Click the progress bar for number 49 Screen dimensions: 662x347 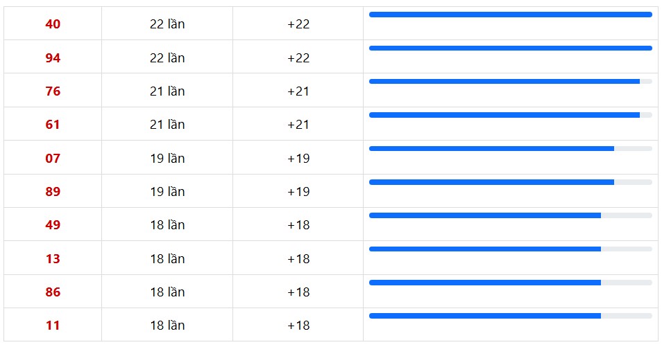[x=510, y=215]
